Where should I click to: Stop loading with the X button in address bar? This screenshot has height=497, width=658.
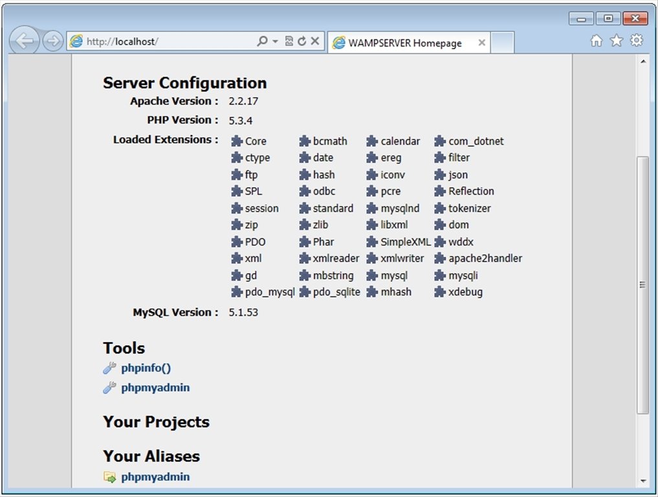click(315, 41)
